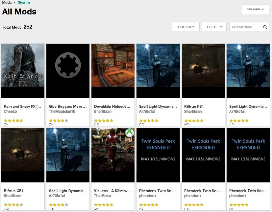Open the 'Rain and Snow FX' mod title
272x212 pixels.
22,106
